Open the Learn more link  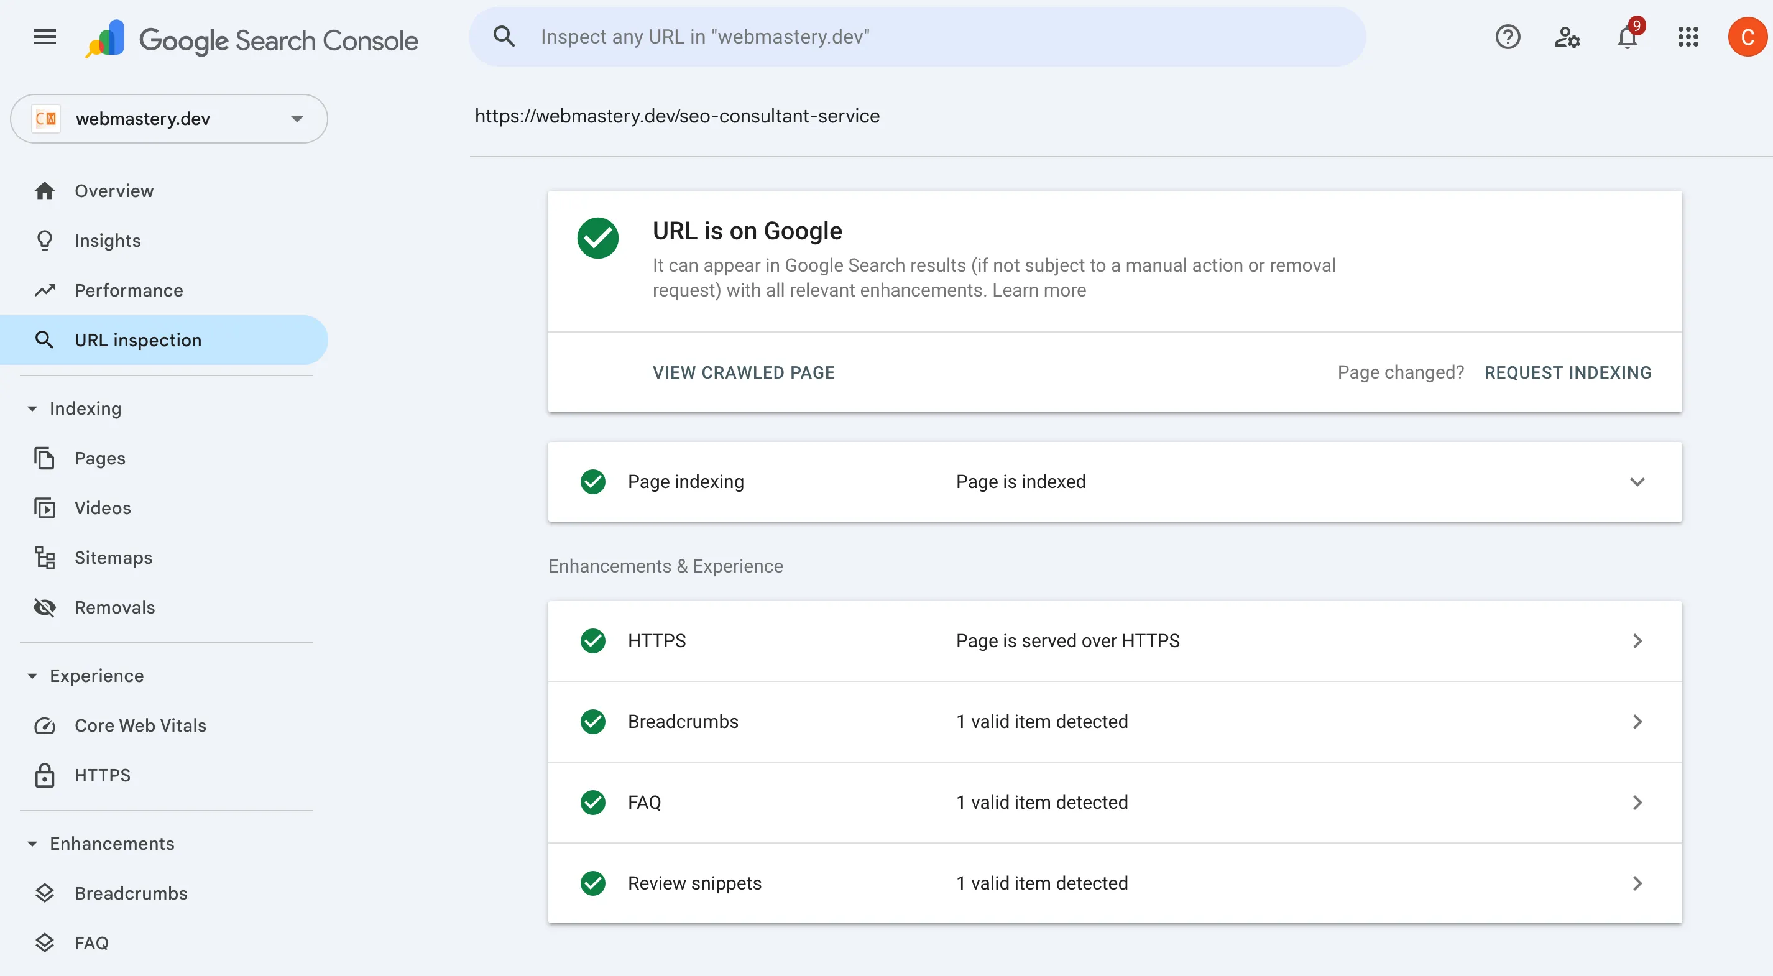click(x=1039, y=290)
